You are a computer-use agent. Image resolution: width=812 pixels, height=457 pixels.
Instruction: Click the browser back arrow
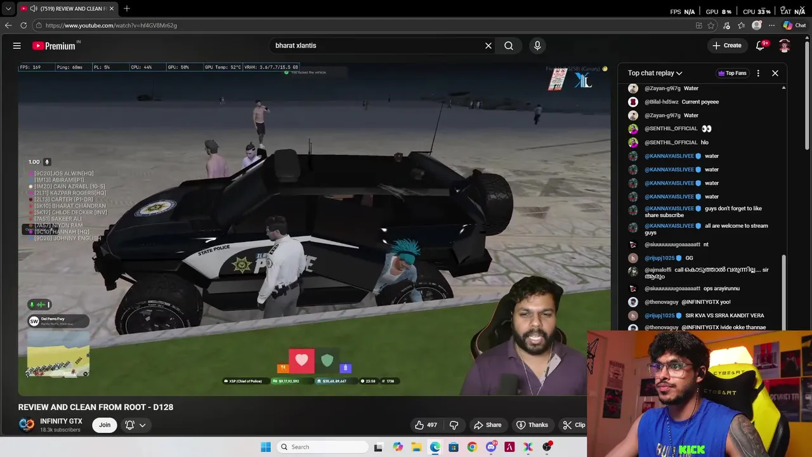pos(8,25)
